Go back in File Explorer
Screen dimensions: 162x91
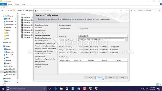[2, 11]
